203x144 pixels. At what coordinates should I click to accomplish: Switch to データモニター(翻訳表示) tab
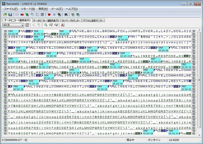point(46,21)
